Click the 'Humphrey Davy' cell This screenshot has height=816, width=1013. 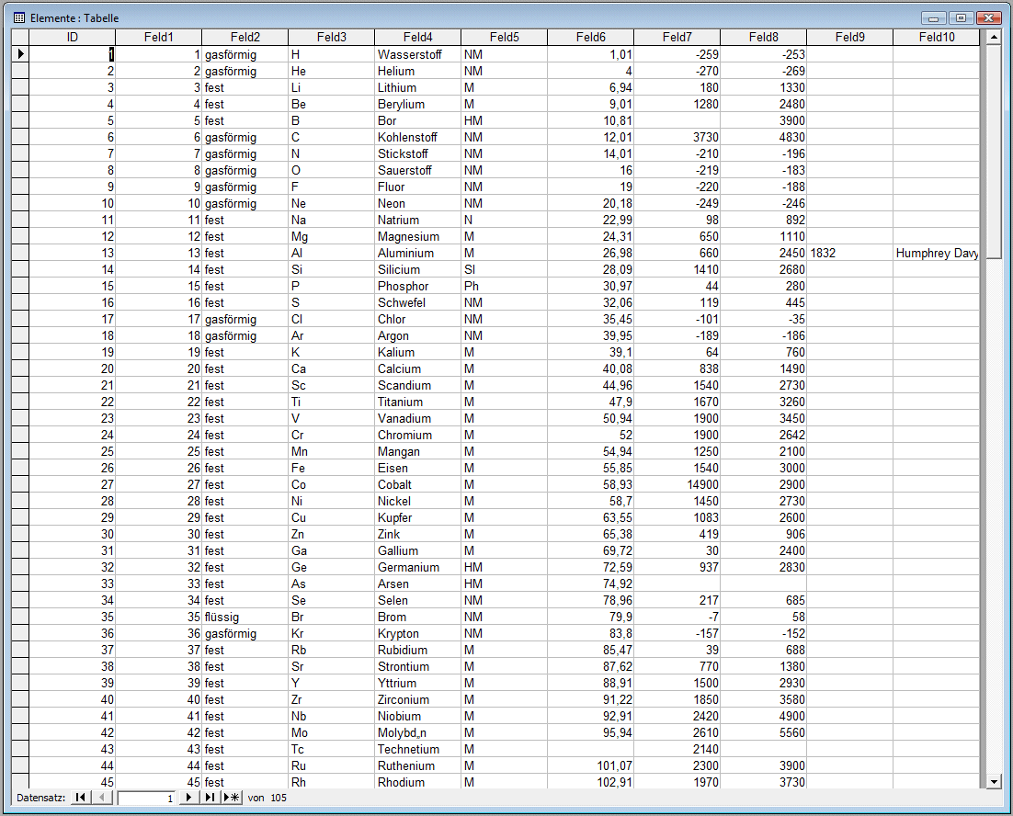(x=937, y=253)
